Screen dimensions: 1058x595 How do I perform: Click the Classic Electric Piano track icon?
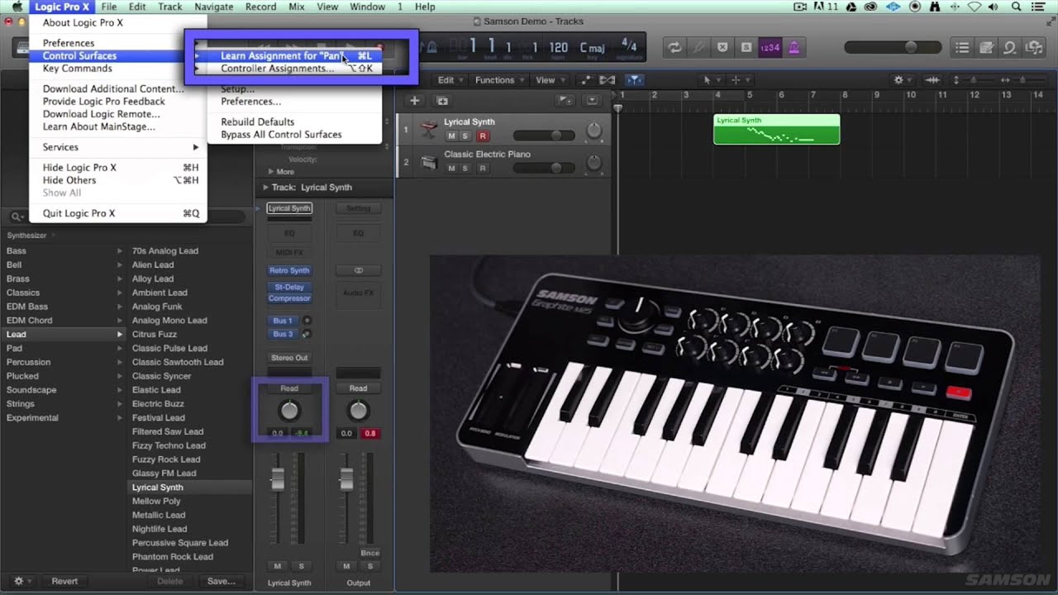click(x=428, y=162)
